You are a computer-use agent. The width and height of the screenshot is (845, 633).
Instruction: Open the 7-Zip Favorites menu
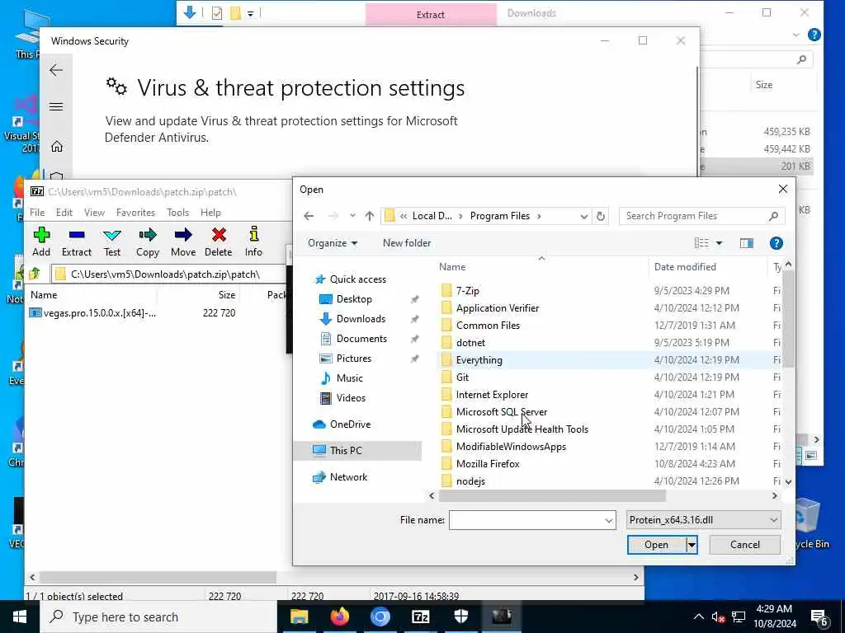click(x=136, y=213)
